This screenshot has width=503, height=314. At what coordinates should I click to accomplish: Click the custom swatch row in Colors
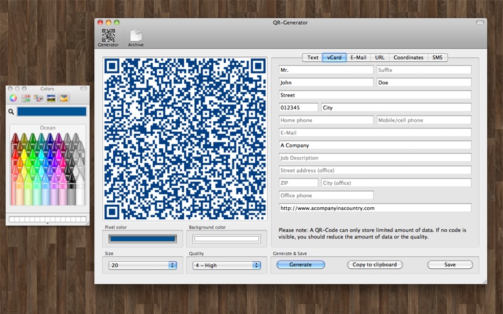(x=48, y=219)
